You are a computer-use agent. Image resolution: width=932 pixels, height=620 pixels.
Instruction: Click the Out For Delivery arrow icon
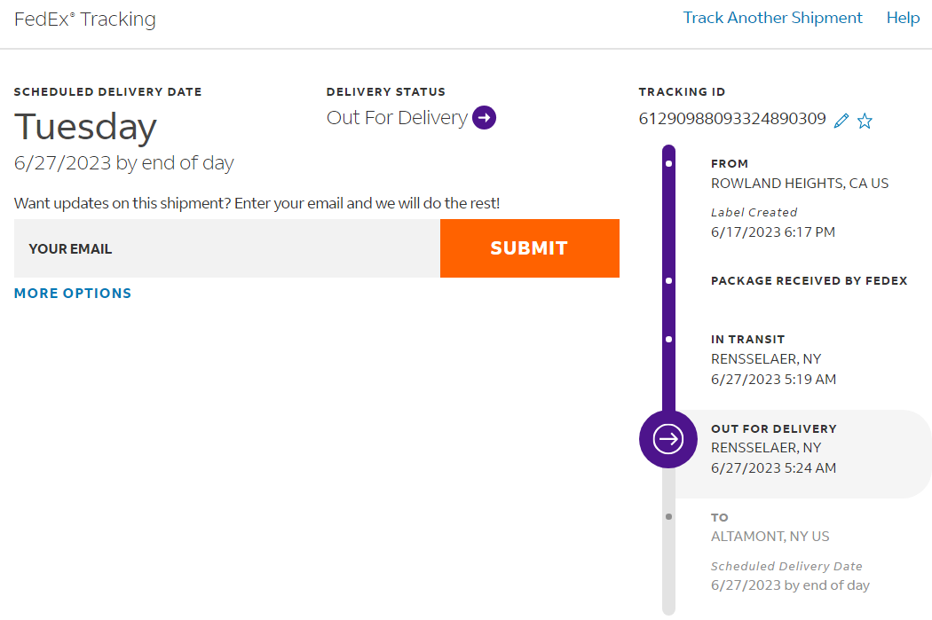tap(484, 117)
